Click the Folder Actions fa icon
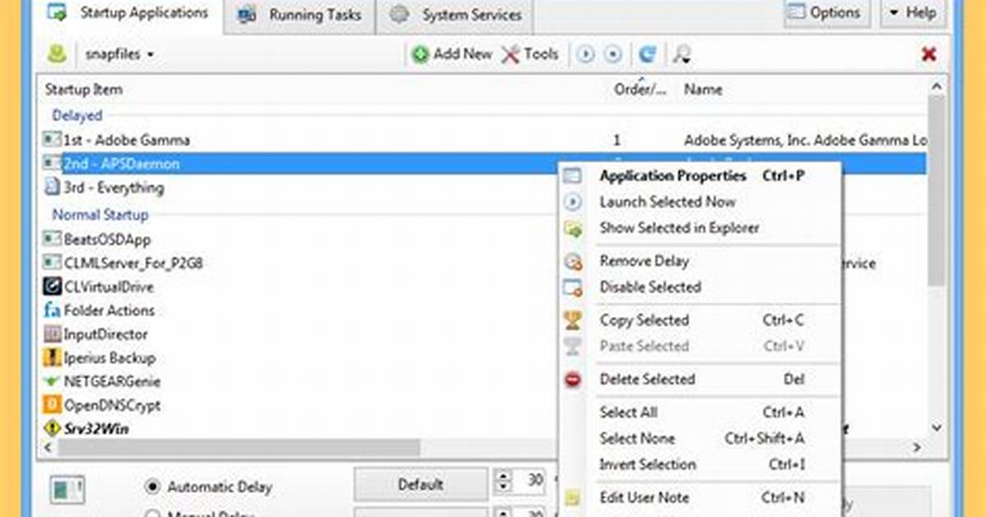This screenshot has height=517, width=986. (x=52, y=310)
